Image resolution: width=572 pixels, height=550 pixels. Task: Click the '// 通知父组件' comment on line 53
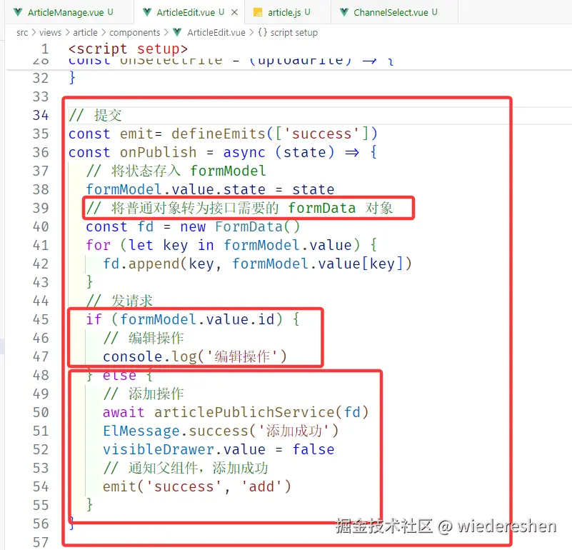click(x=186, y=469)
